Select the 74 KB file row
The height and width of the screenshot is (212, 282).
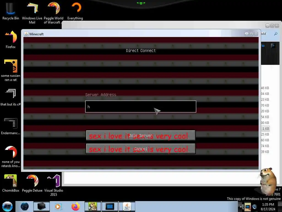click(x=265, y=146)
